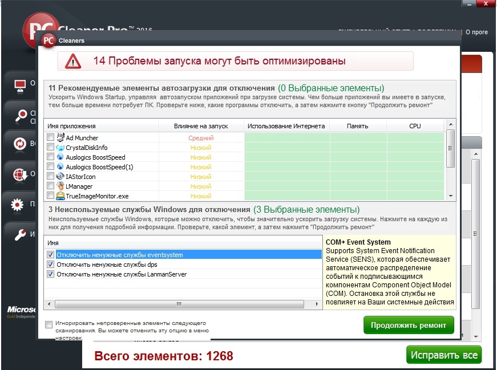Click the red refresh arrows sidebar icon

coord(19,144)
